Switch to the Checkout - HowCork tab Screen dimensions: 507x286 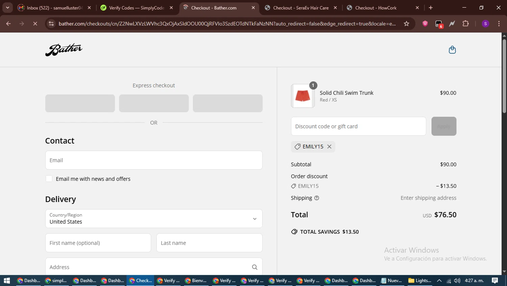[x=383, y=7]
